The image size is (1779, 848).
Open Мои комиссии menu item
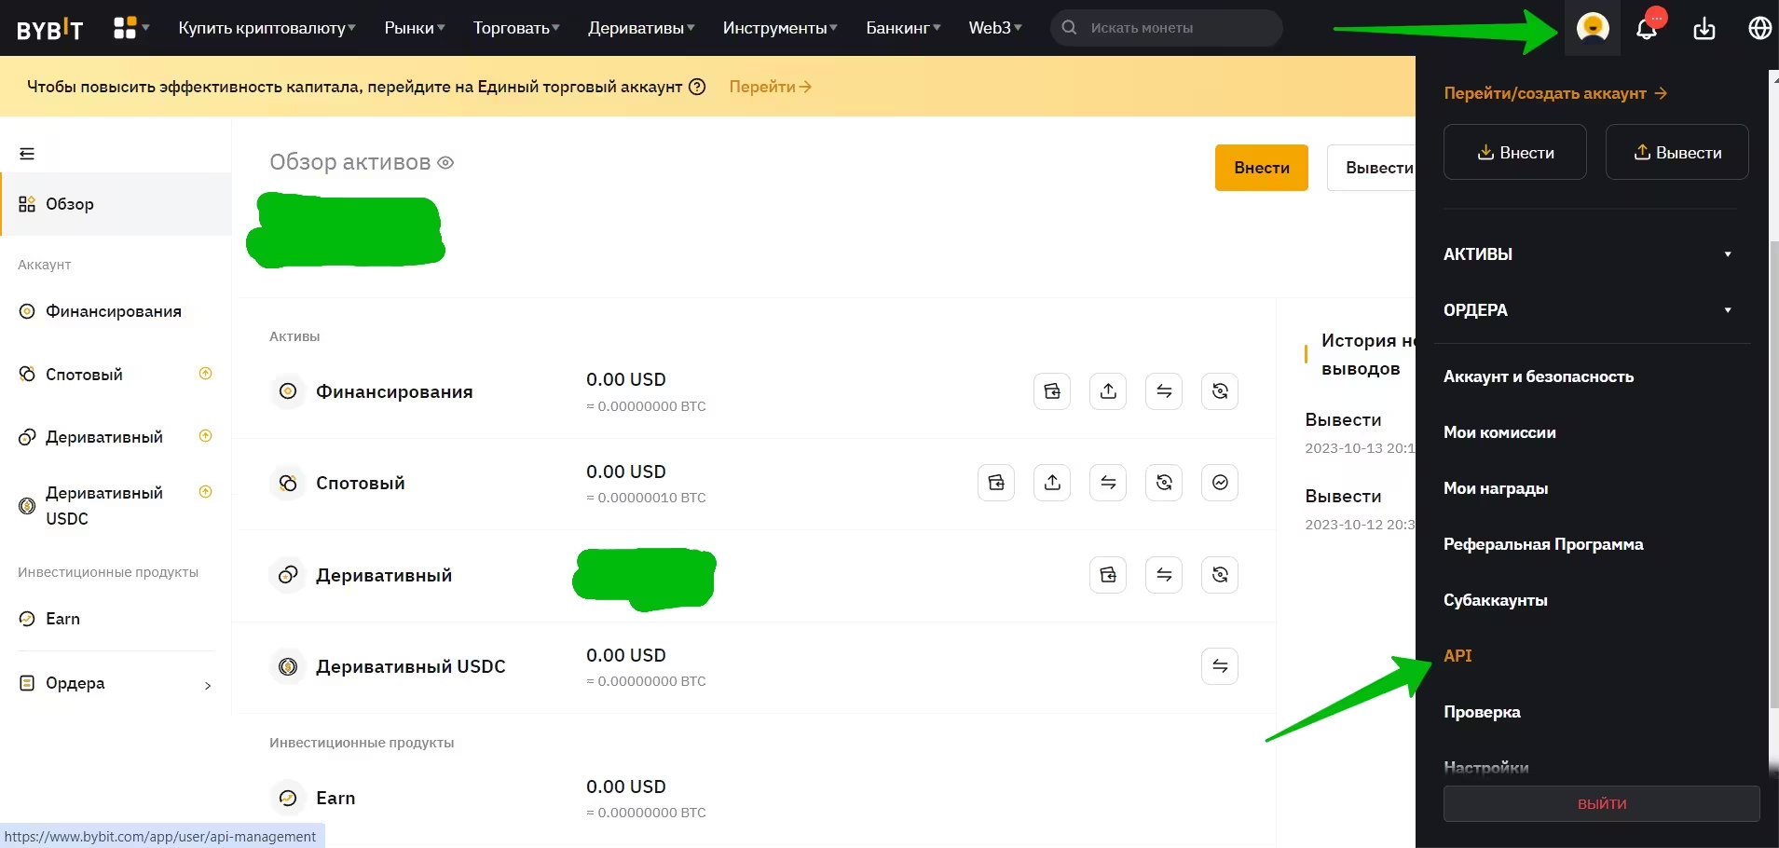coord(1499,432)
